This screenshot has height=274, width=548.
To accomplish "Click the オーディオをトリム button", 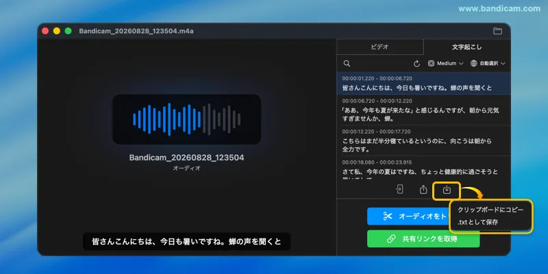I will coord(409,216).
